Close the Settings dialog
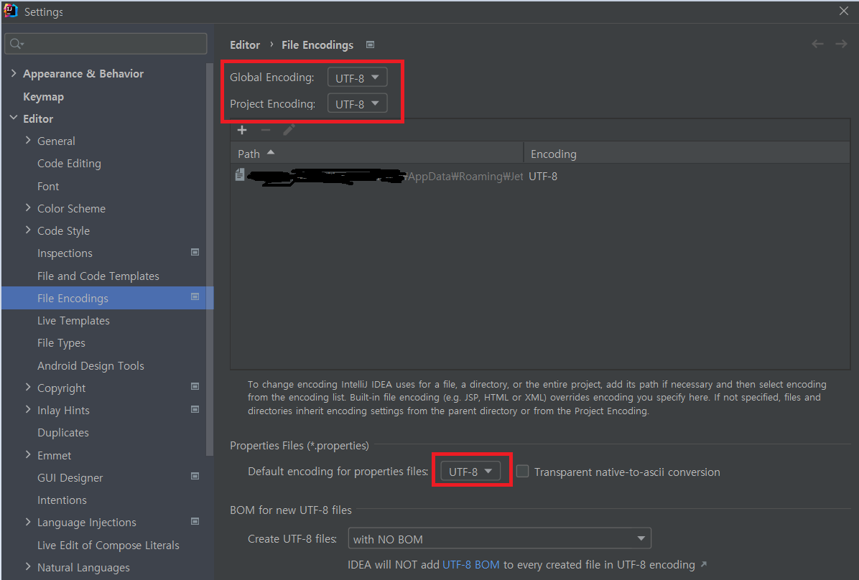 coord(844,11)
